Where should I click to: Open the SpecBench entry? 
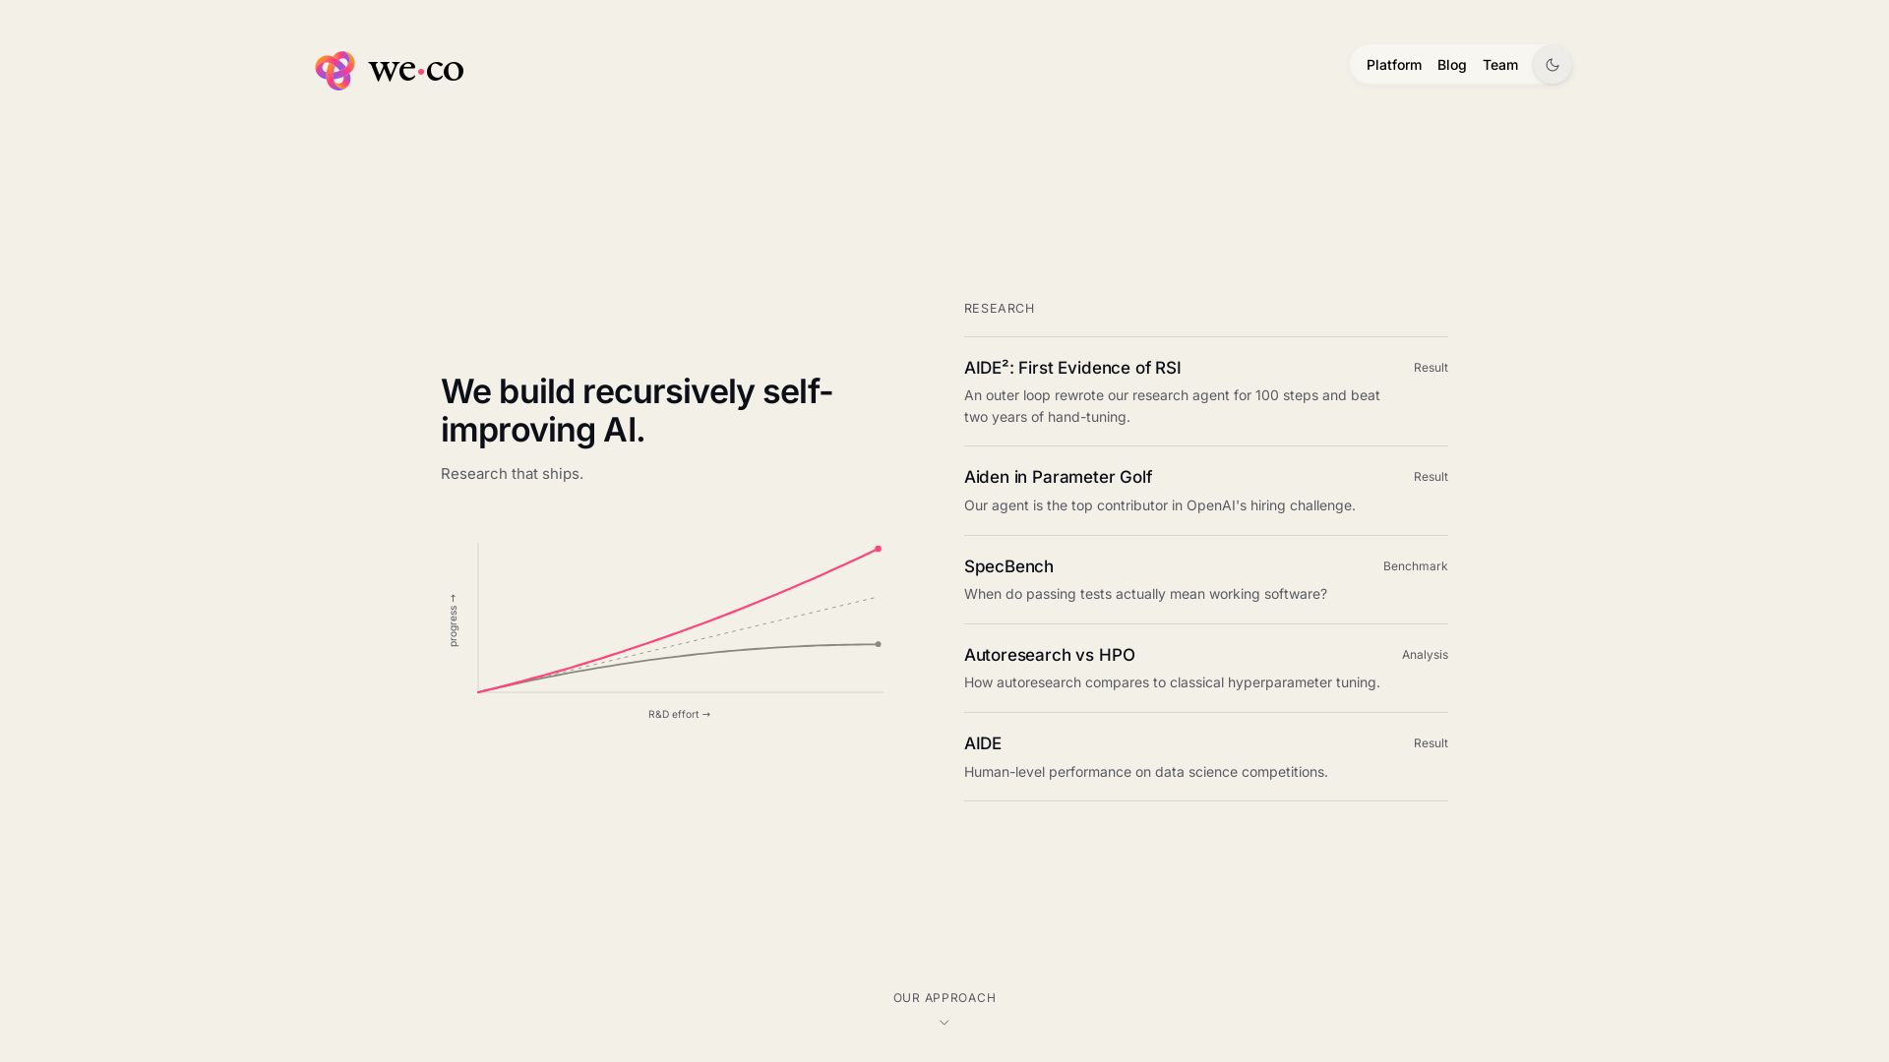pyautogui.click(x=1206, y=579)
